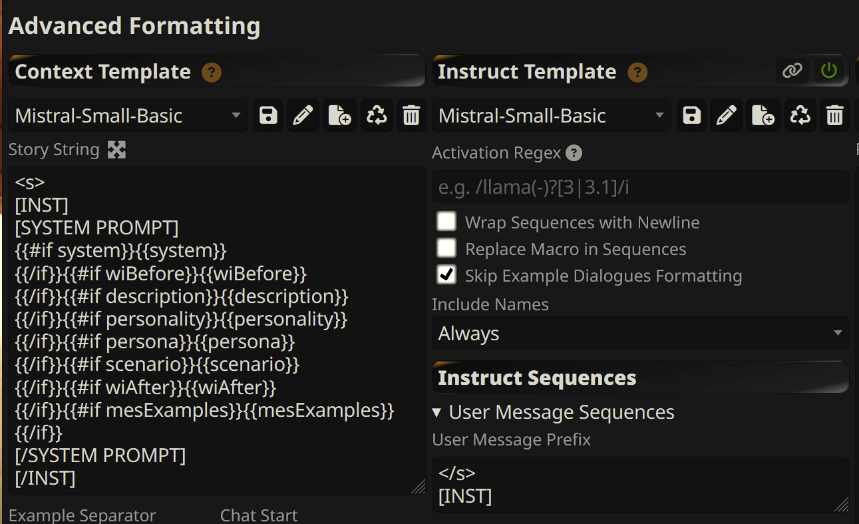Click Instruct Template pencil rename icon

pyautogui.click(x=726, y=116)
